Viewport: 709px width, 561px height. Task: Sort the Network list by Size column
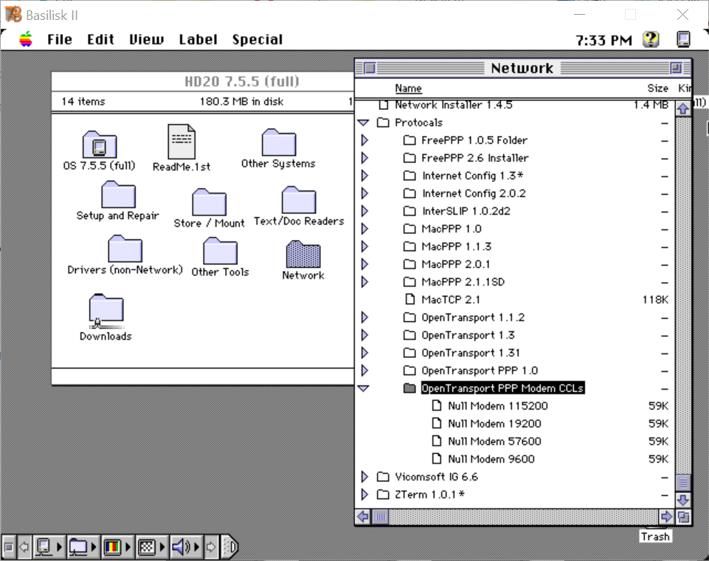point(657,89)
